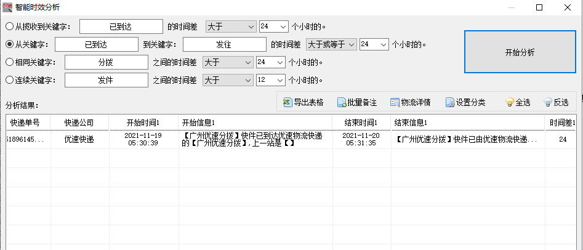
Task: Click the 已到达 field after 从关键字
Action: coord(97,44)
